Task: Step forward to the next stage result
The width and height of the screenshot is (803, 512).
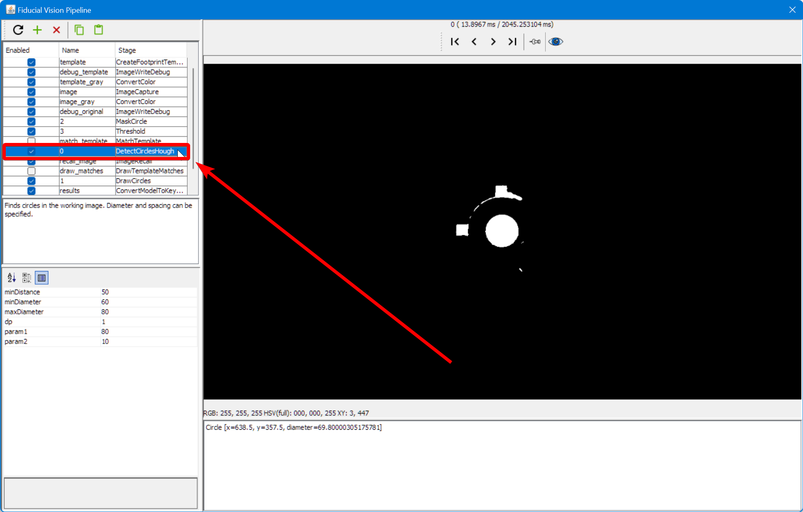Action: point(493,41)
